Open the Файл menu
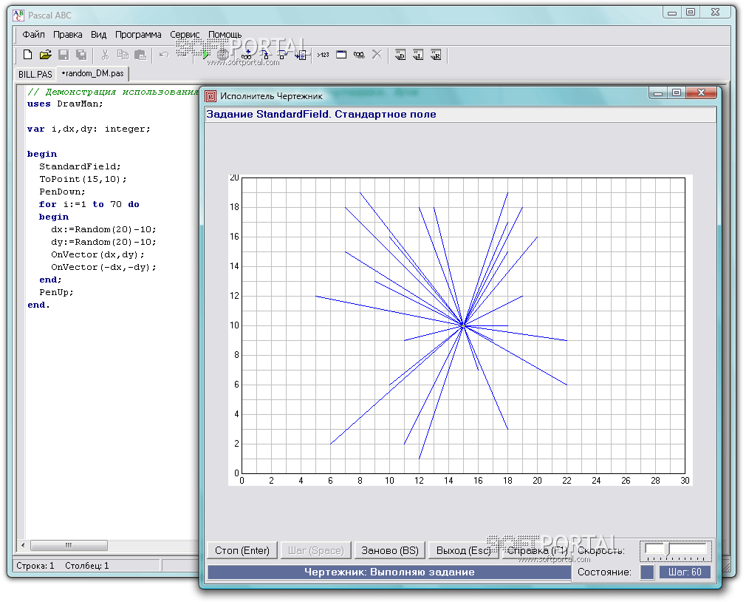Viewport: 746px width, 602px height. pyautogui.click(x=34, y=34)
